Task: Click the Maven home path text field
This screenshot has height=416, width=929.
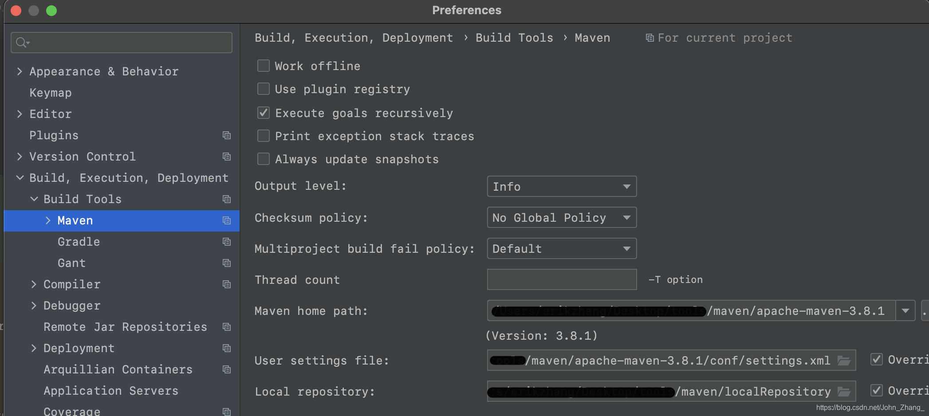Action: tap(691, 311)
